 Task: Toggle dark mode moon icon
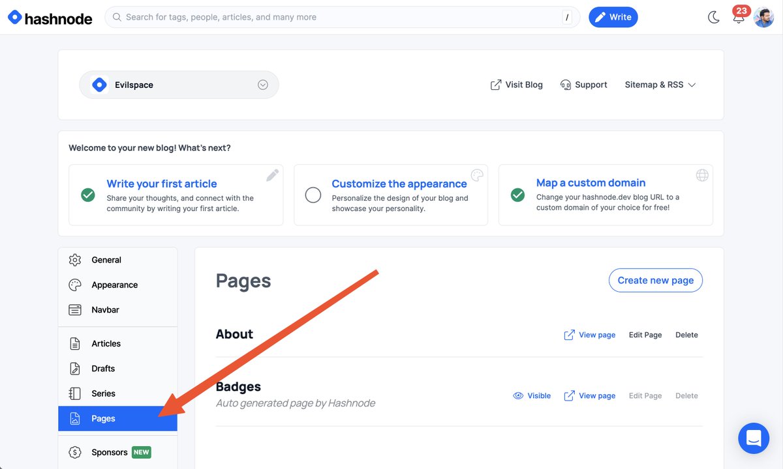[714, 18]
